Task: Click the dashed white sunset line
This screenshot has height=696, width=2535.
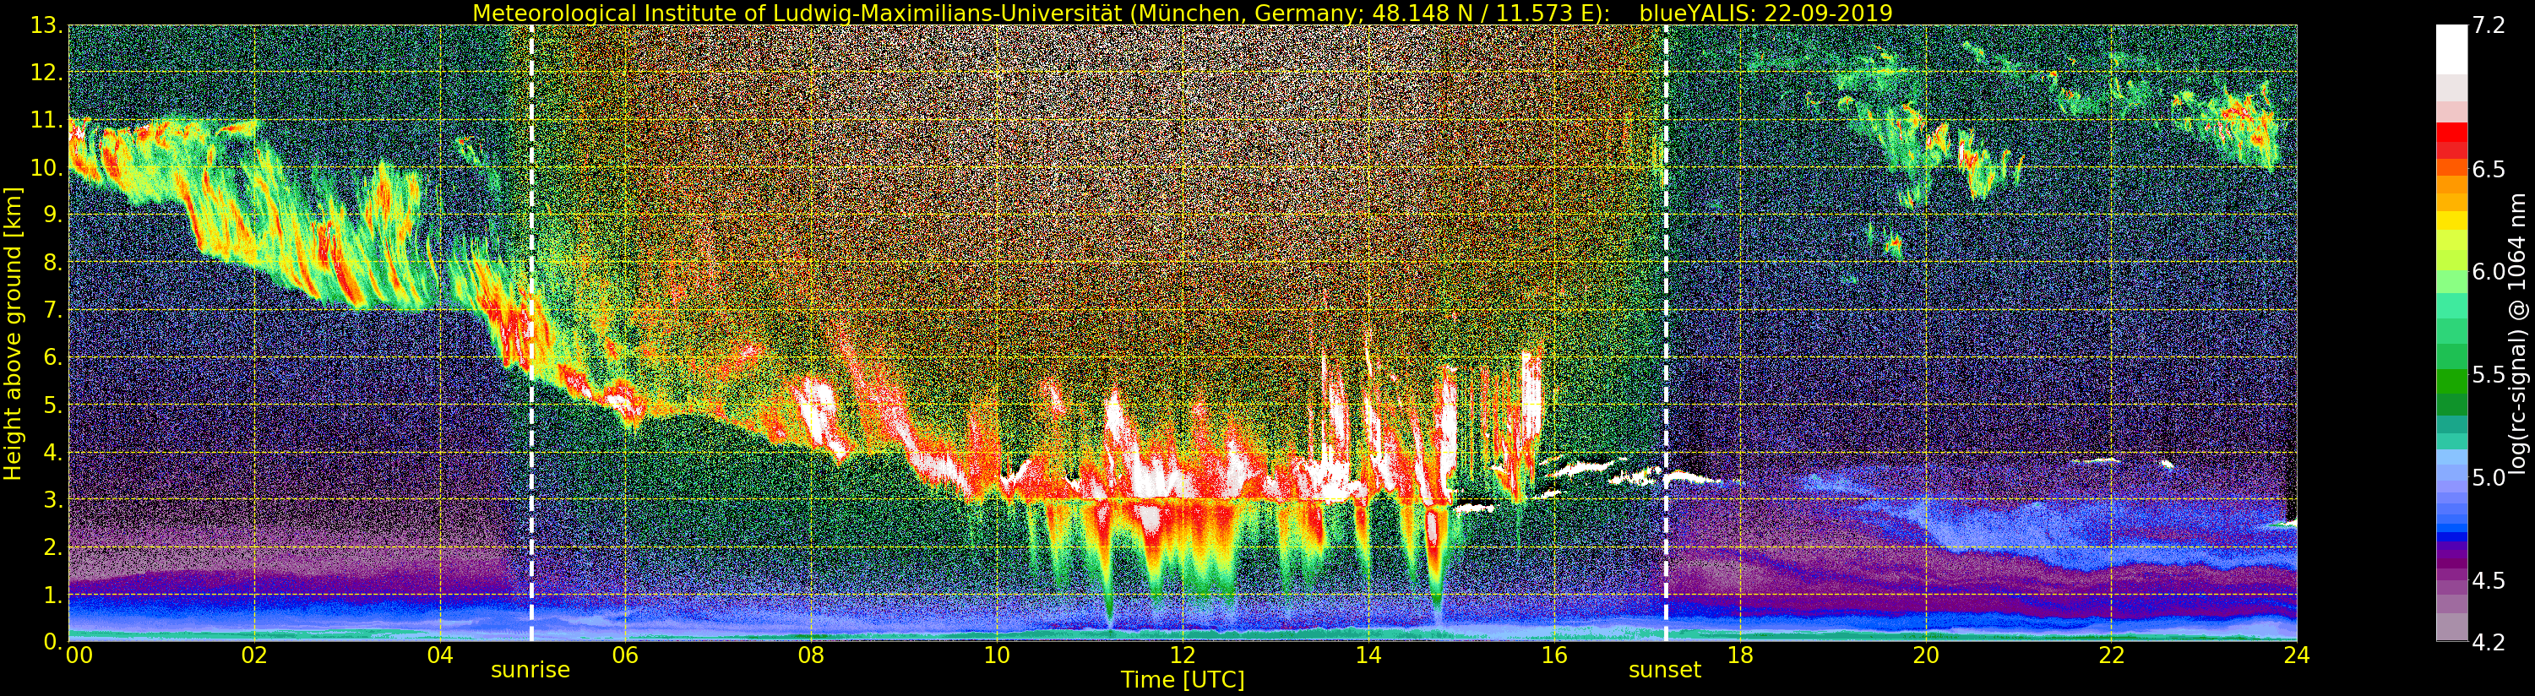Action: [1665, 334]
